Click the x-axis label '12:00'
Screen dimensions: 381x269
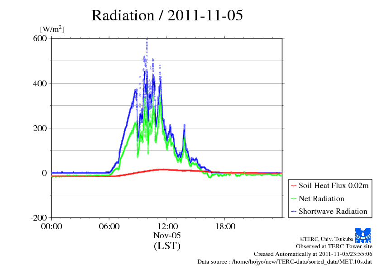[x=167, y=227]
